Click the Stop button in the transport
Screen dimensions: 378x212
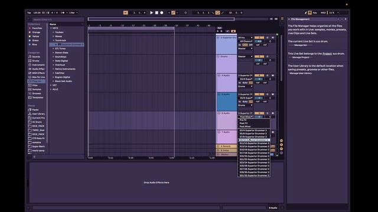[157, 12]
